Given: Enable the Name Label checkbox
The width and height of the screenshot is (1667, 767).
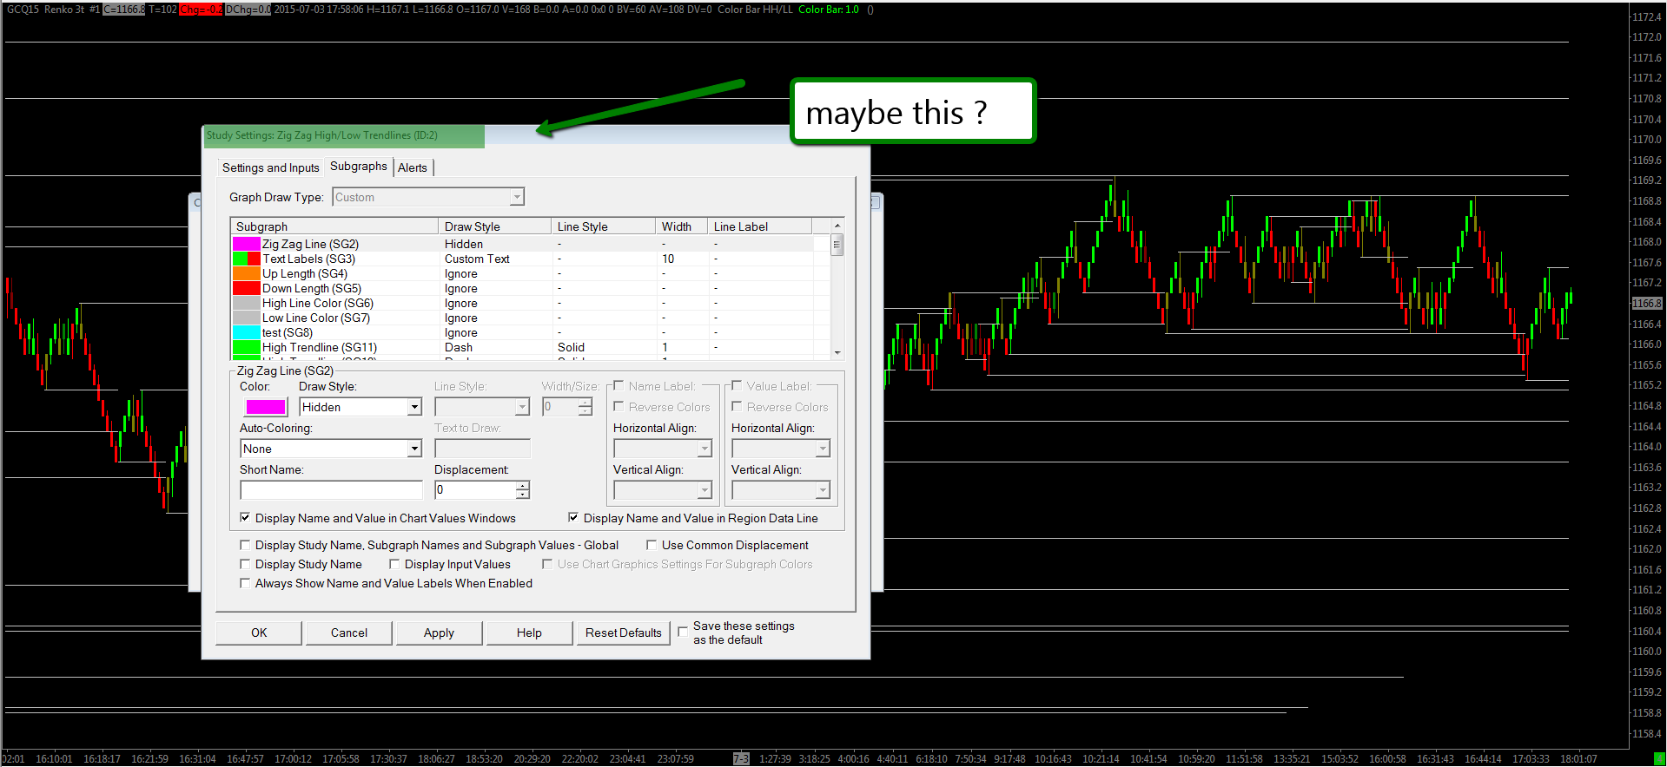Looking at the screenshot, I should coord(619,385).
